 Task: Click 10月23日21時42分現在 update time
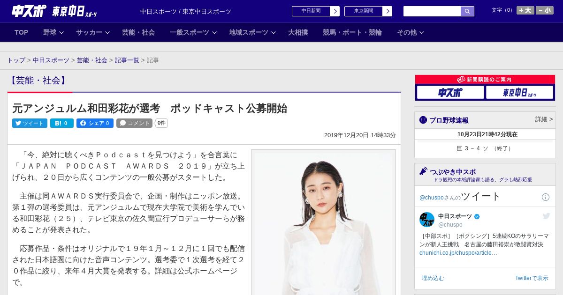click(x=487, y=134)
